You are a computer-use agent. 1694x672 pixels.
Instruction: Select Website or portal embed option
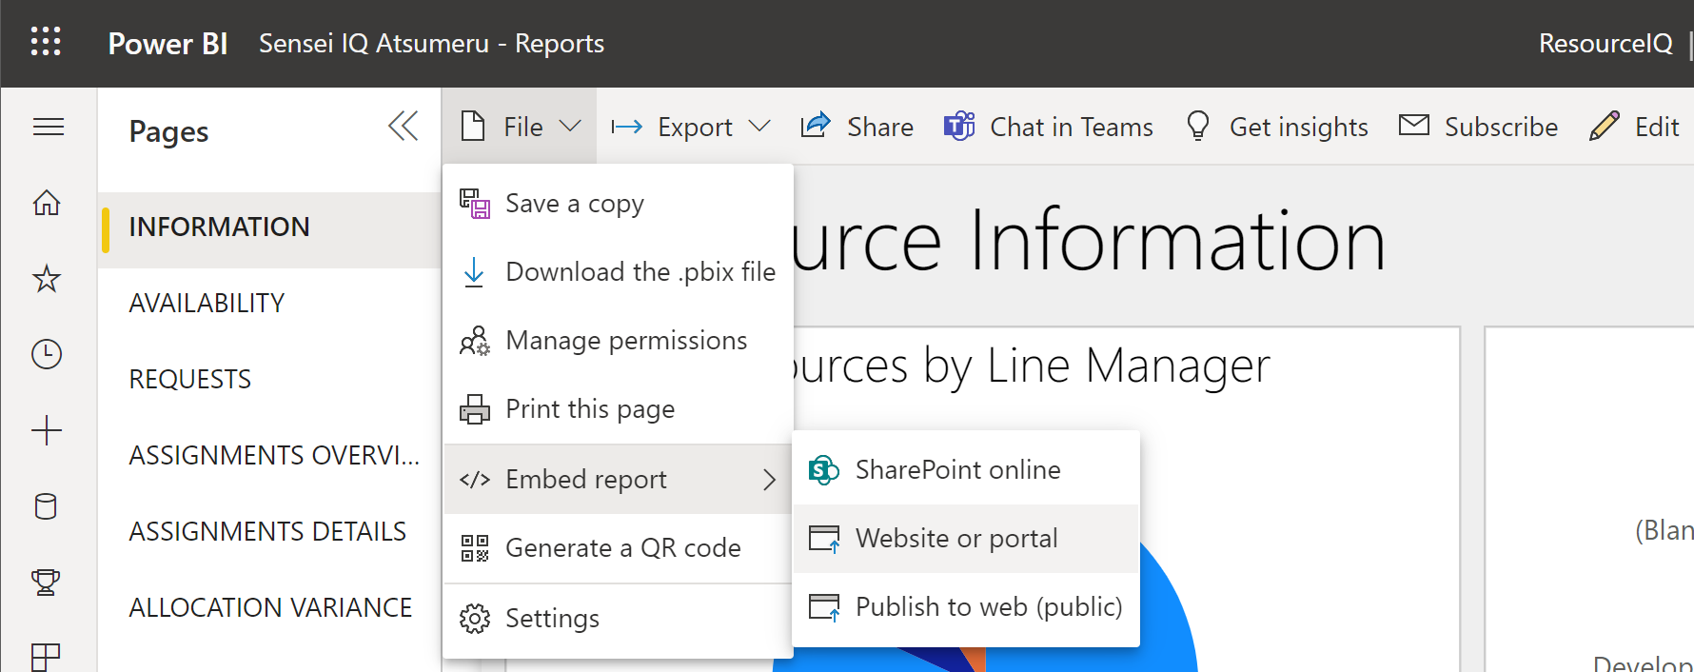(955, 539)
